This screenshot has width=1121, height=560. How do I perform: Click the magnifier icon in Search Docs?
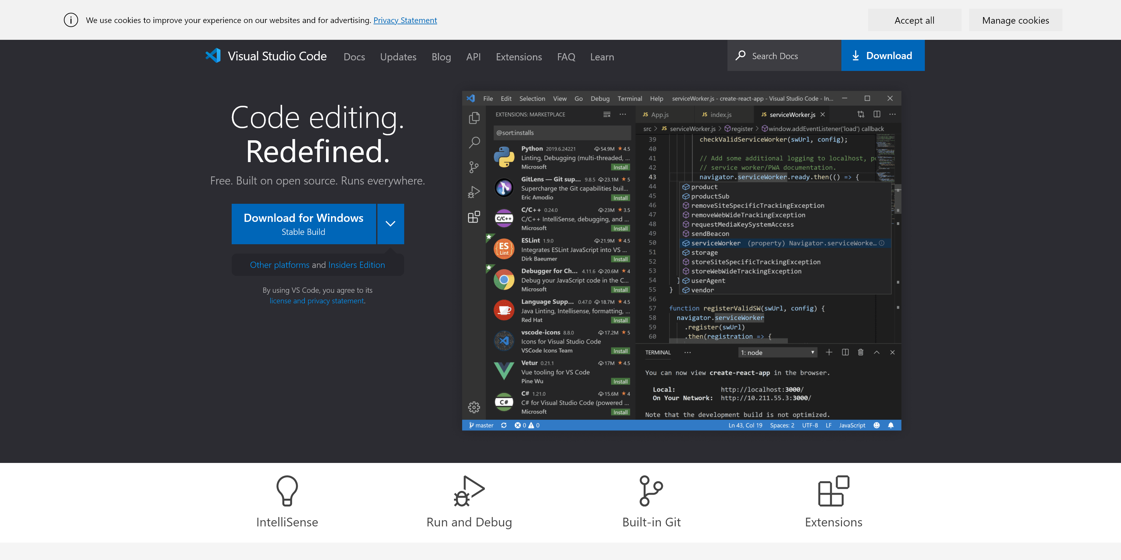[740, 56]
